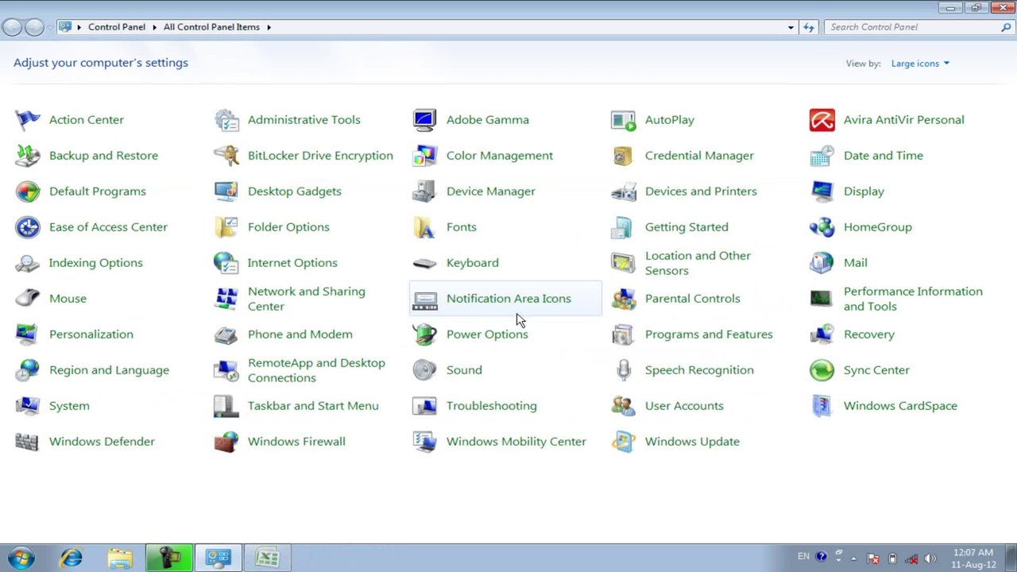Open the Mouse settings link
This screenshot has height=572, width=1017.
[x=68, y=299]
